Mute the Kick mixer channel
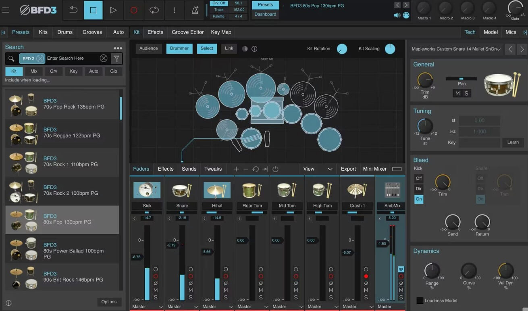The image size is (528, 311). pos(156,290)
